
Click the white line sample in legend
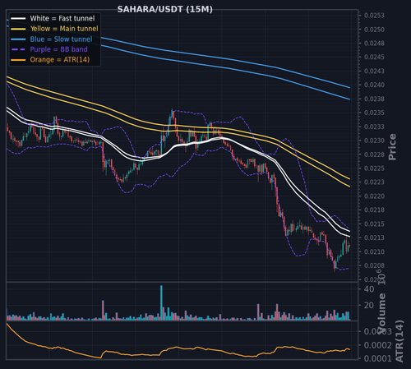18,19
